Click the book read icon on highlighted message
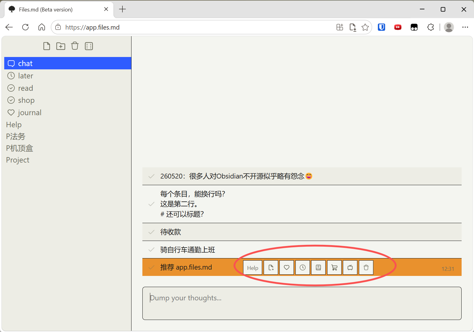Image resolution: width=474 pixels, height=332 pixels. [318, 267]
